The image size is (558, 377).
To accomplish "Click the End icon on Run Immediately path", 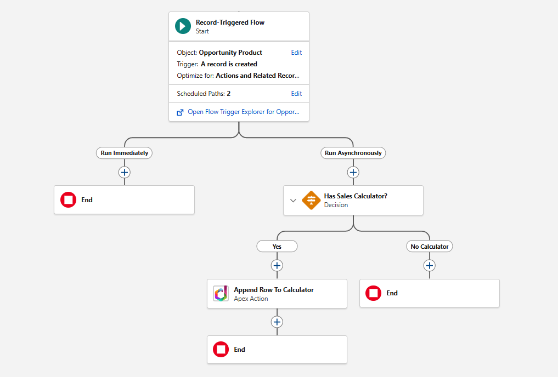I will (68, 199).
